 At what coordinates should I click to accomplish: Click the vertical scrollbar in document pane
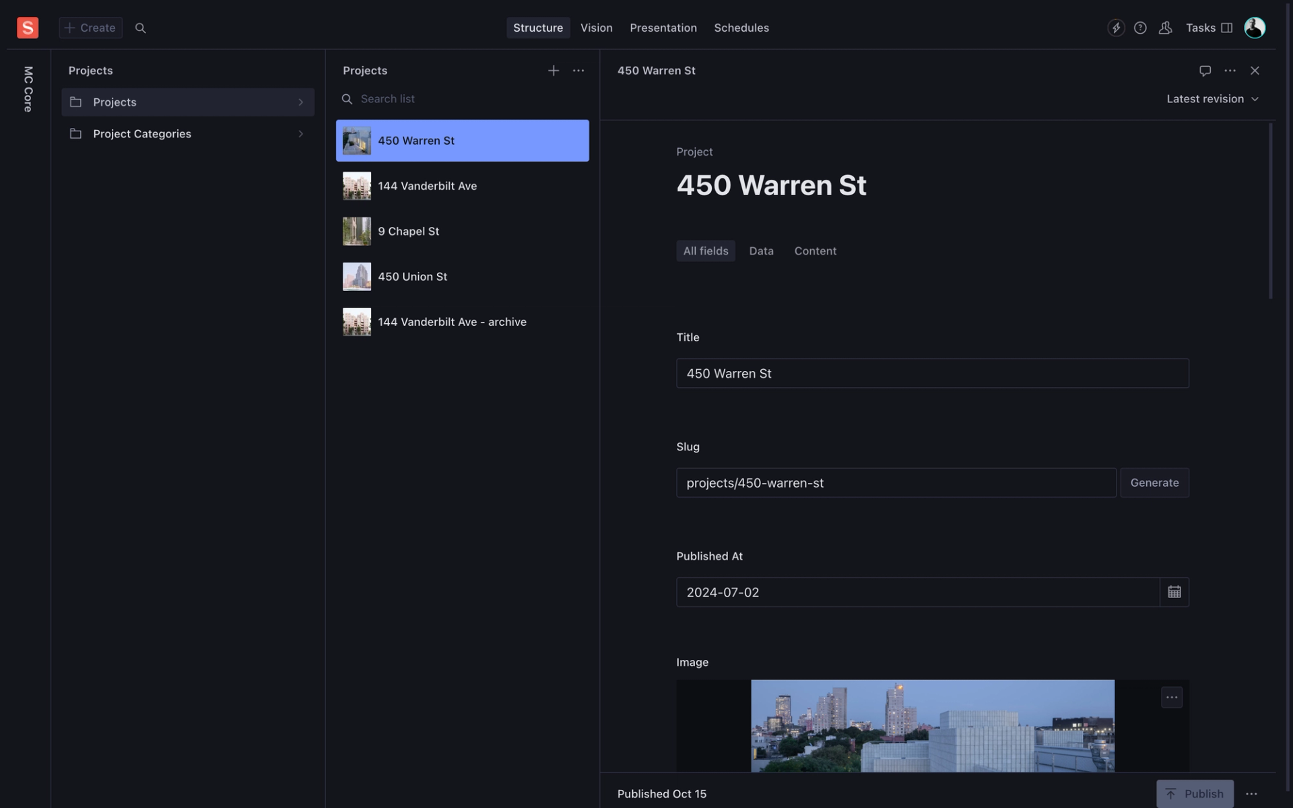pos(1270,212)
